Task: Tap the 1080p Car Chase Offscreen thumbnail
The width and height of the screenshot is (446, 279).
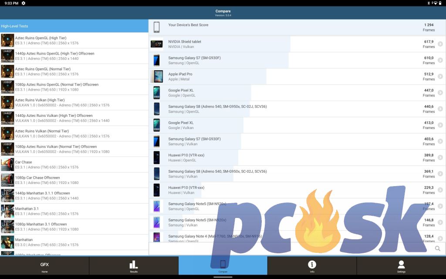Action: point(7,180)
